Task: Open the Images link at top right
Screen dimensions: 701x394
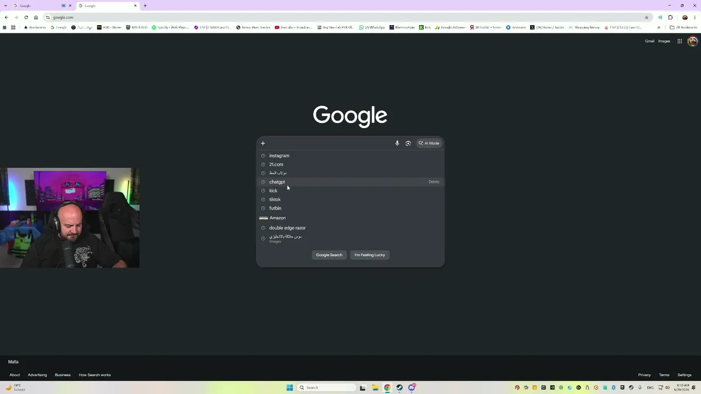Action: click(664, 41)
